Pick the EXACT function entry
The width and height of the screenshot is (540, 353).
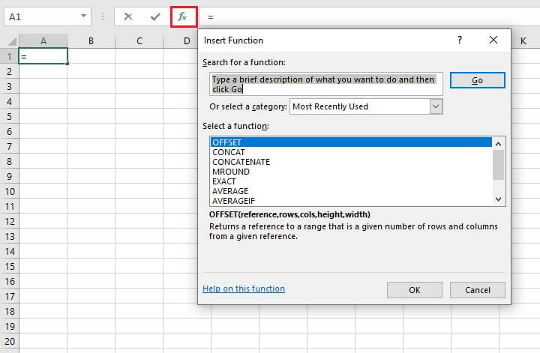[x=224, y=181]
